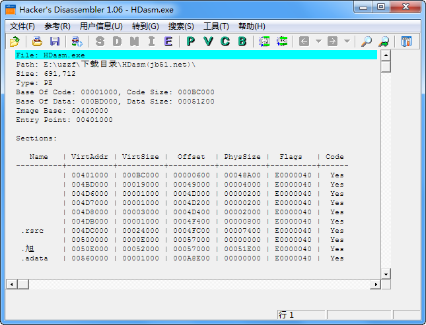426x325 pixels.
Task: Click the I toolbar button
Action: [151, 42]
